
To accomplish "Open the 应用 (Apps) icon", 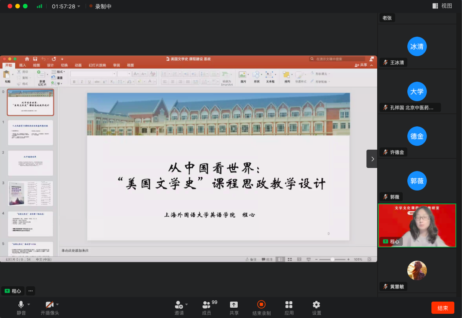I will [x=289, y=305].
